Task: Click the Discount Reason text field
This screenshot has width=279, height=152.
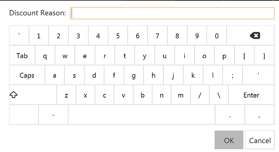Action: (172, 13)
